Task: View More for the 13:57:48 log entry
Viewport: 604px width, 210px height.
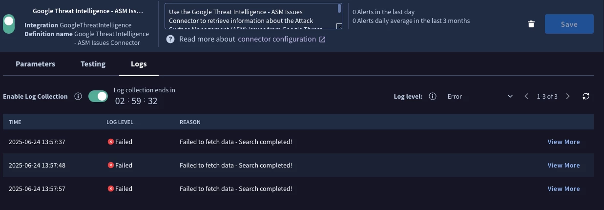Action: (x=563, y=165)
